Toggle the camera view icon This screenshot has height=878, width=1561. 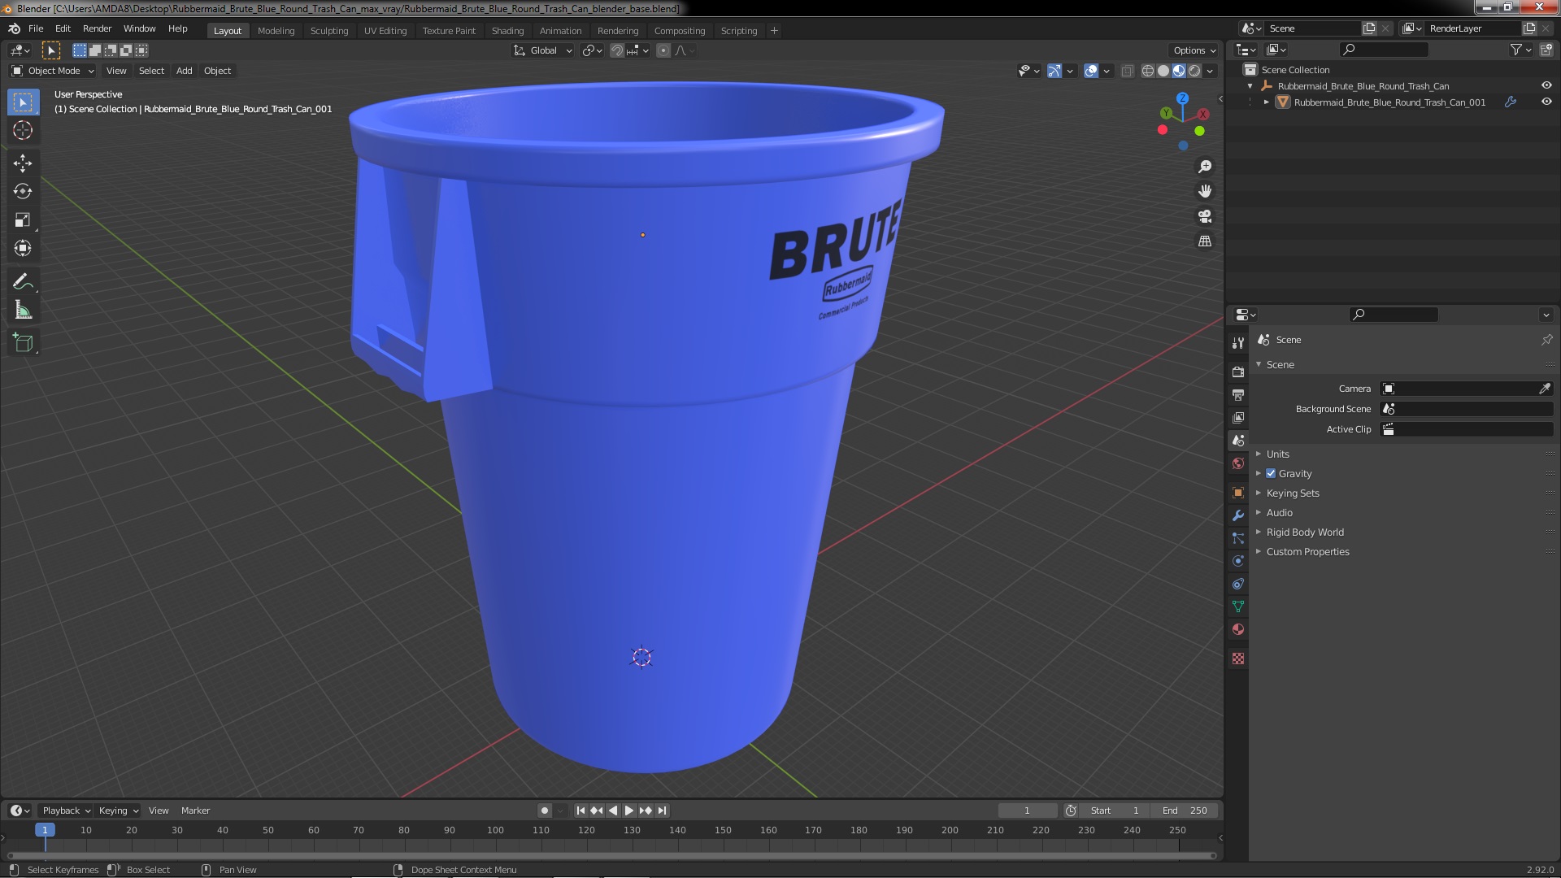(x=1205, y=216)
